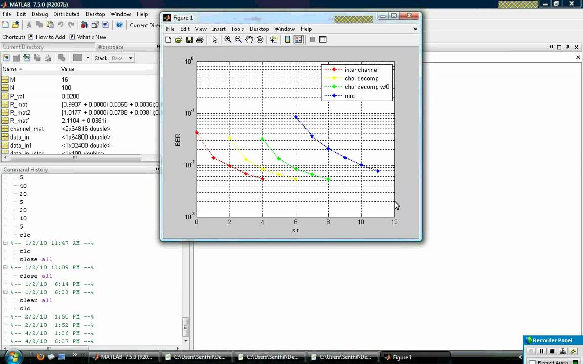The width and height of the screenshot is (583, 364).
Task: Click the 'mrc' legend entry in plot
Action: (350, 96)
